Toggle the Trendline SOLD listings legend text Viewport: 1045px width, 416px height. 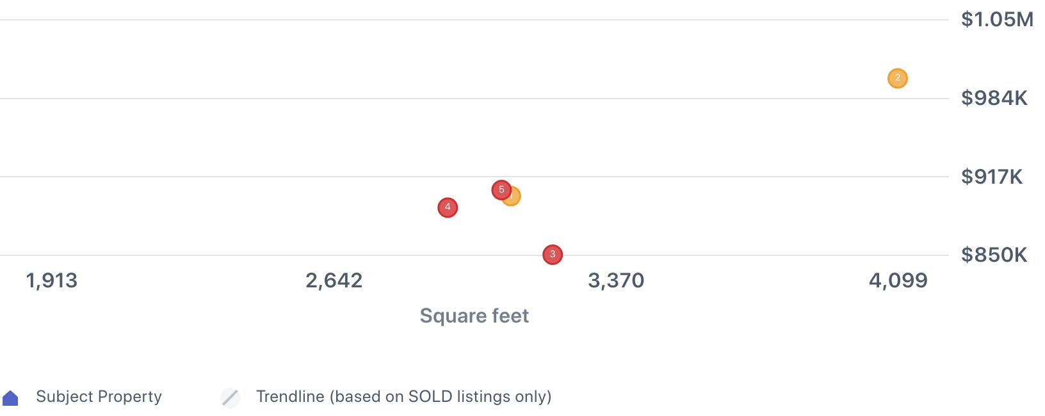pos(403,397)
